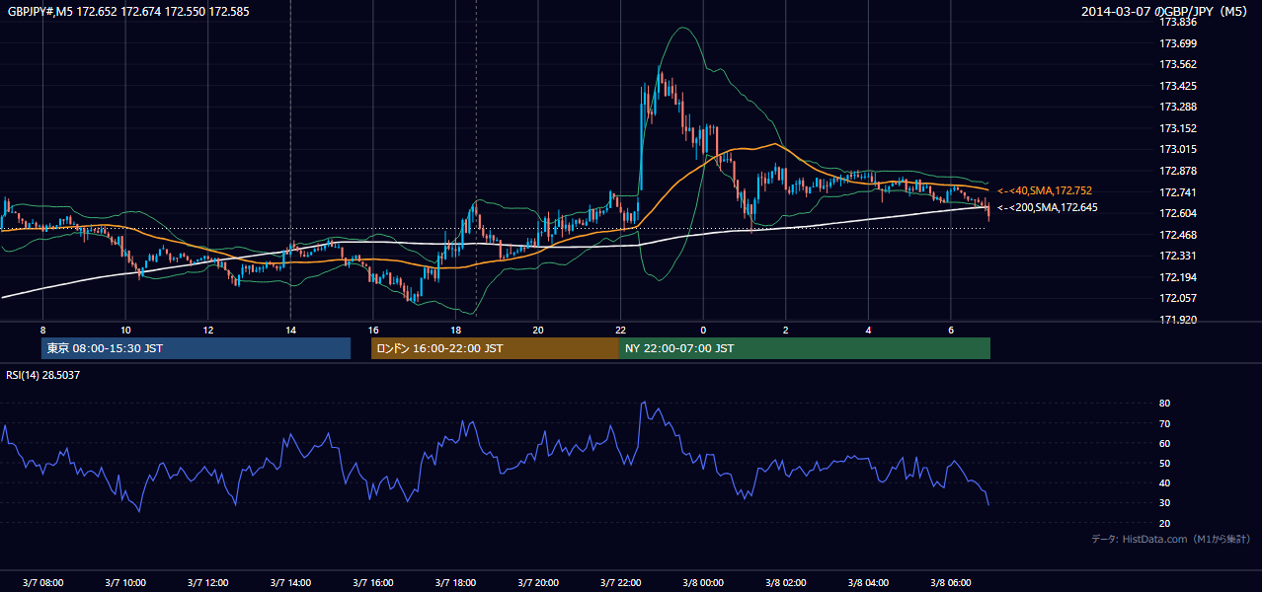
Task: Click hour tick 12 under price chart
Action: point(207,330)
